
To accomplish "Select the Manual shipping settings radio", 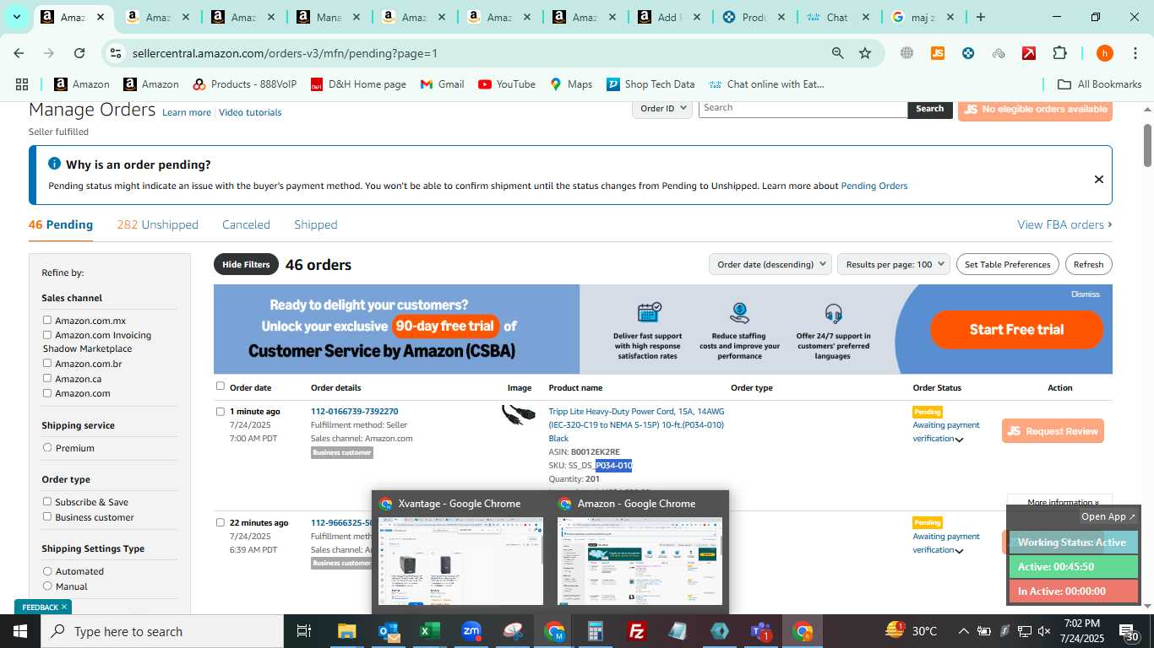I will (x=47, y=586).
